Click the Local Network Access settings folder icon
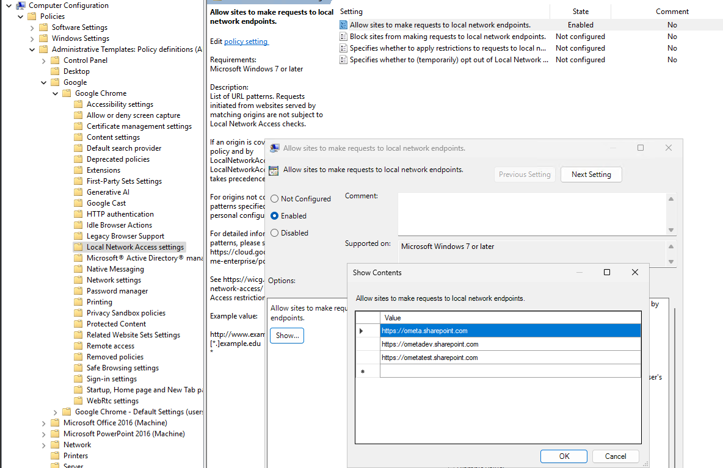Viewport: 723px width, 468px height. click(78, 247)
